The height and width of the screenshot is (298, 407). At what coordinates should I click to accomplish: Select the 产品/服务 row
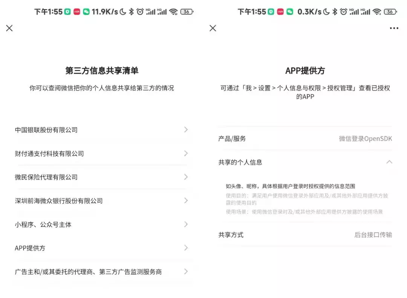coord(305,138)
